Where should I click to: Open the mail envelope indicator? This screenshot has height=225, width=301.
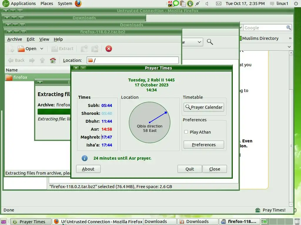[x=219, y=4]
